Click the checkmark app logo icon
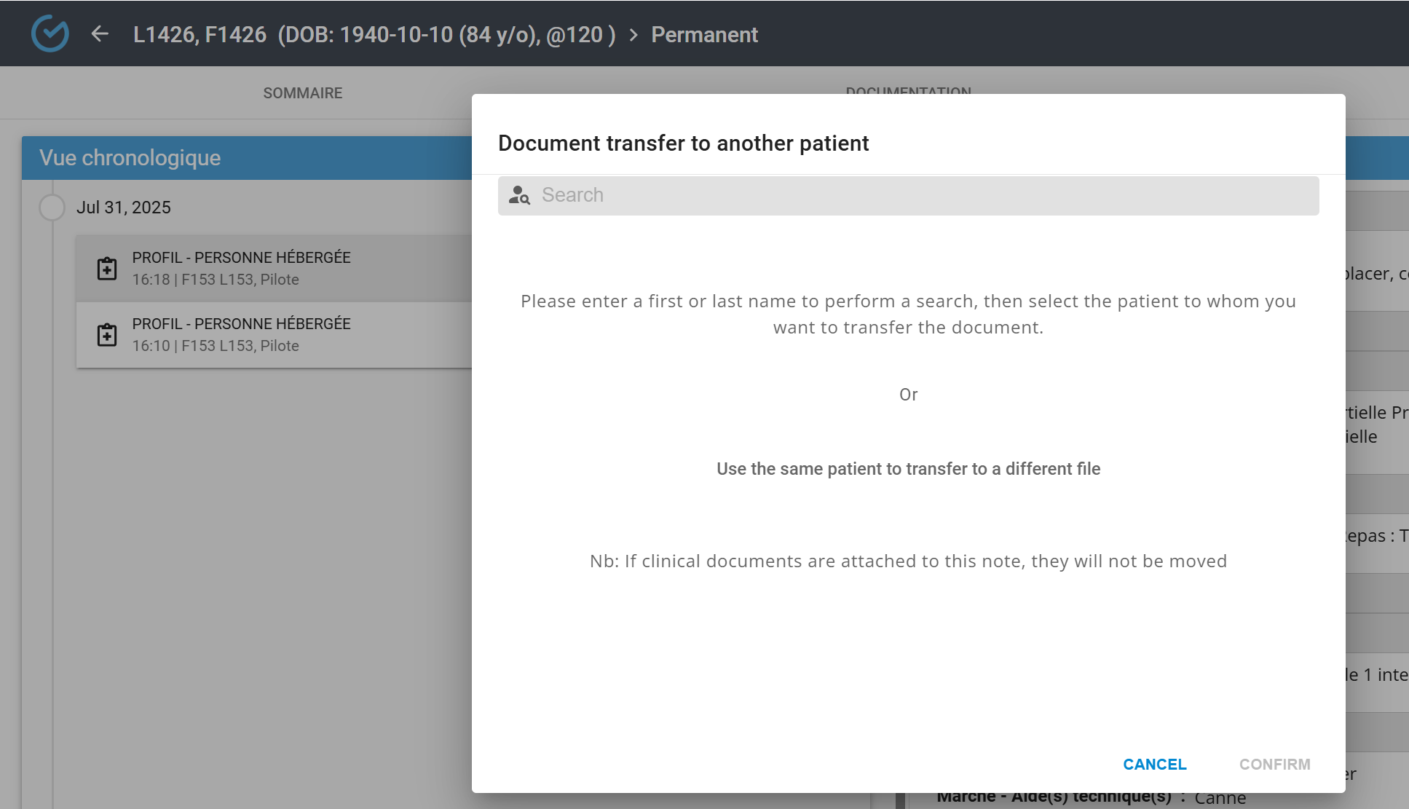Image resolution: width=1409 pixels, height=809 pixels. point(50,33)
